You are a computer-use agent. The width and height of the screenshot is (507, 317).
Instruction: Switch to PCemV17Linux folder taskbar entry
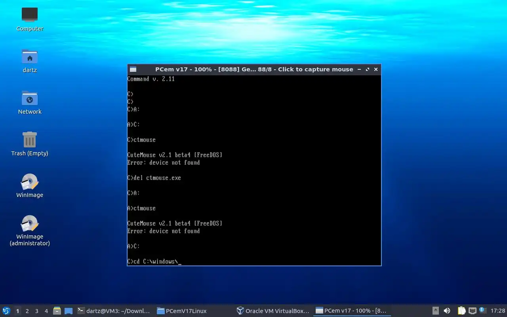tap(193, 311)
